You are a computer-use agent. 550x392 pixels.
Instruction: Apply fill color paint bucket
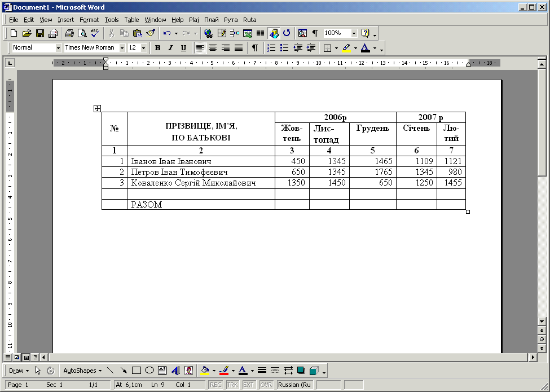(205, 371)
